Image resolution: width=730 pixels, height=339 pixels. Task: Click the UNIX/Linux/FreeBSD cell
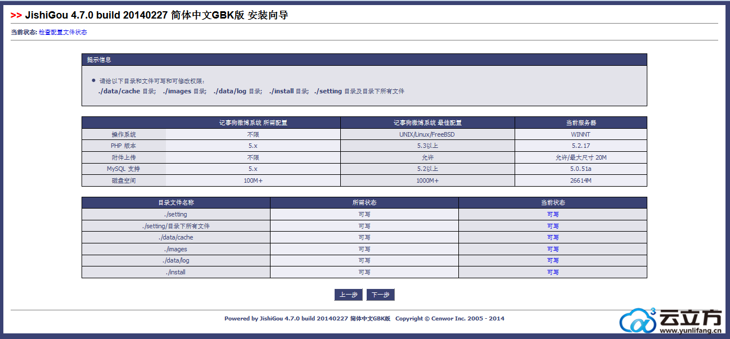pyautogui.click(x=427, y=134)
